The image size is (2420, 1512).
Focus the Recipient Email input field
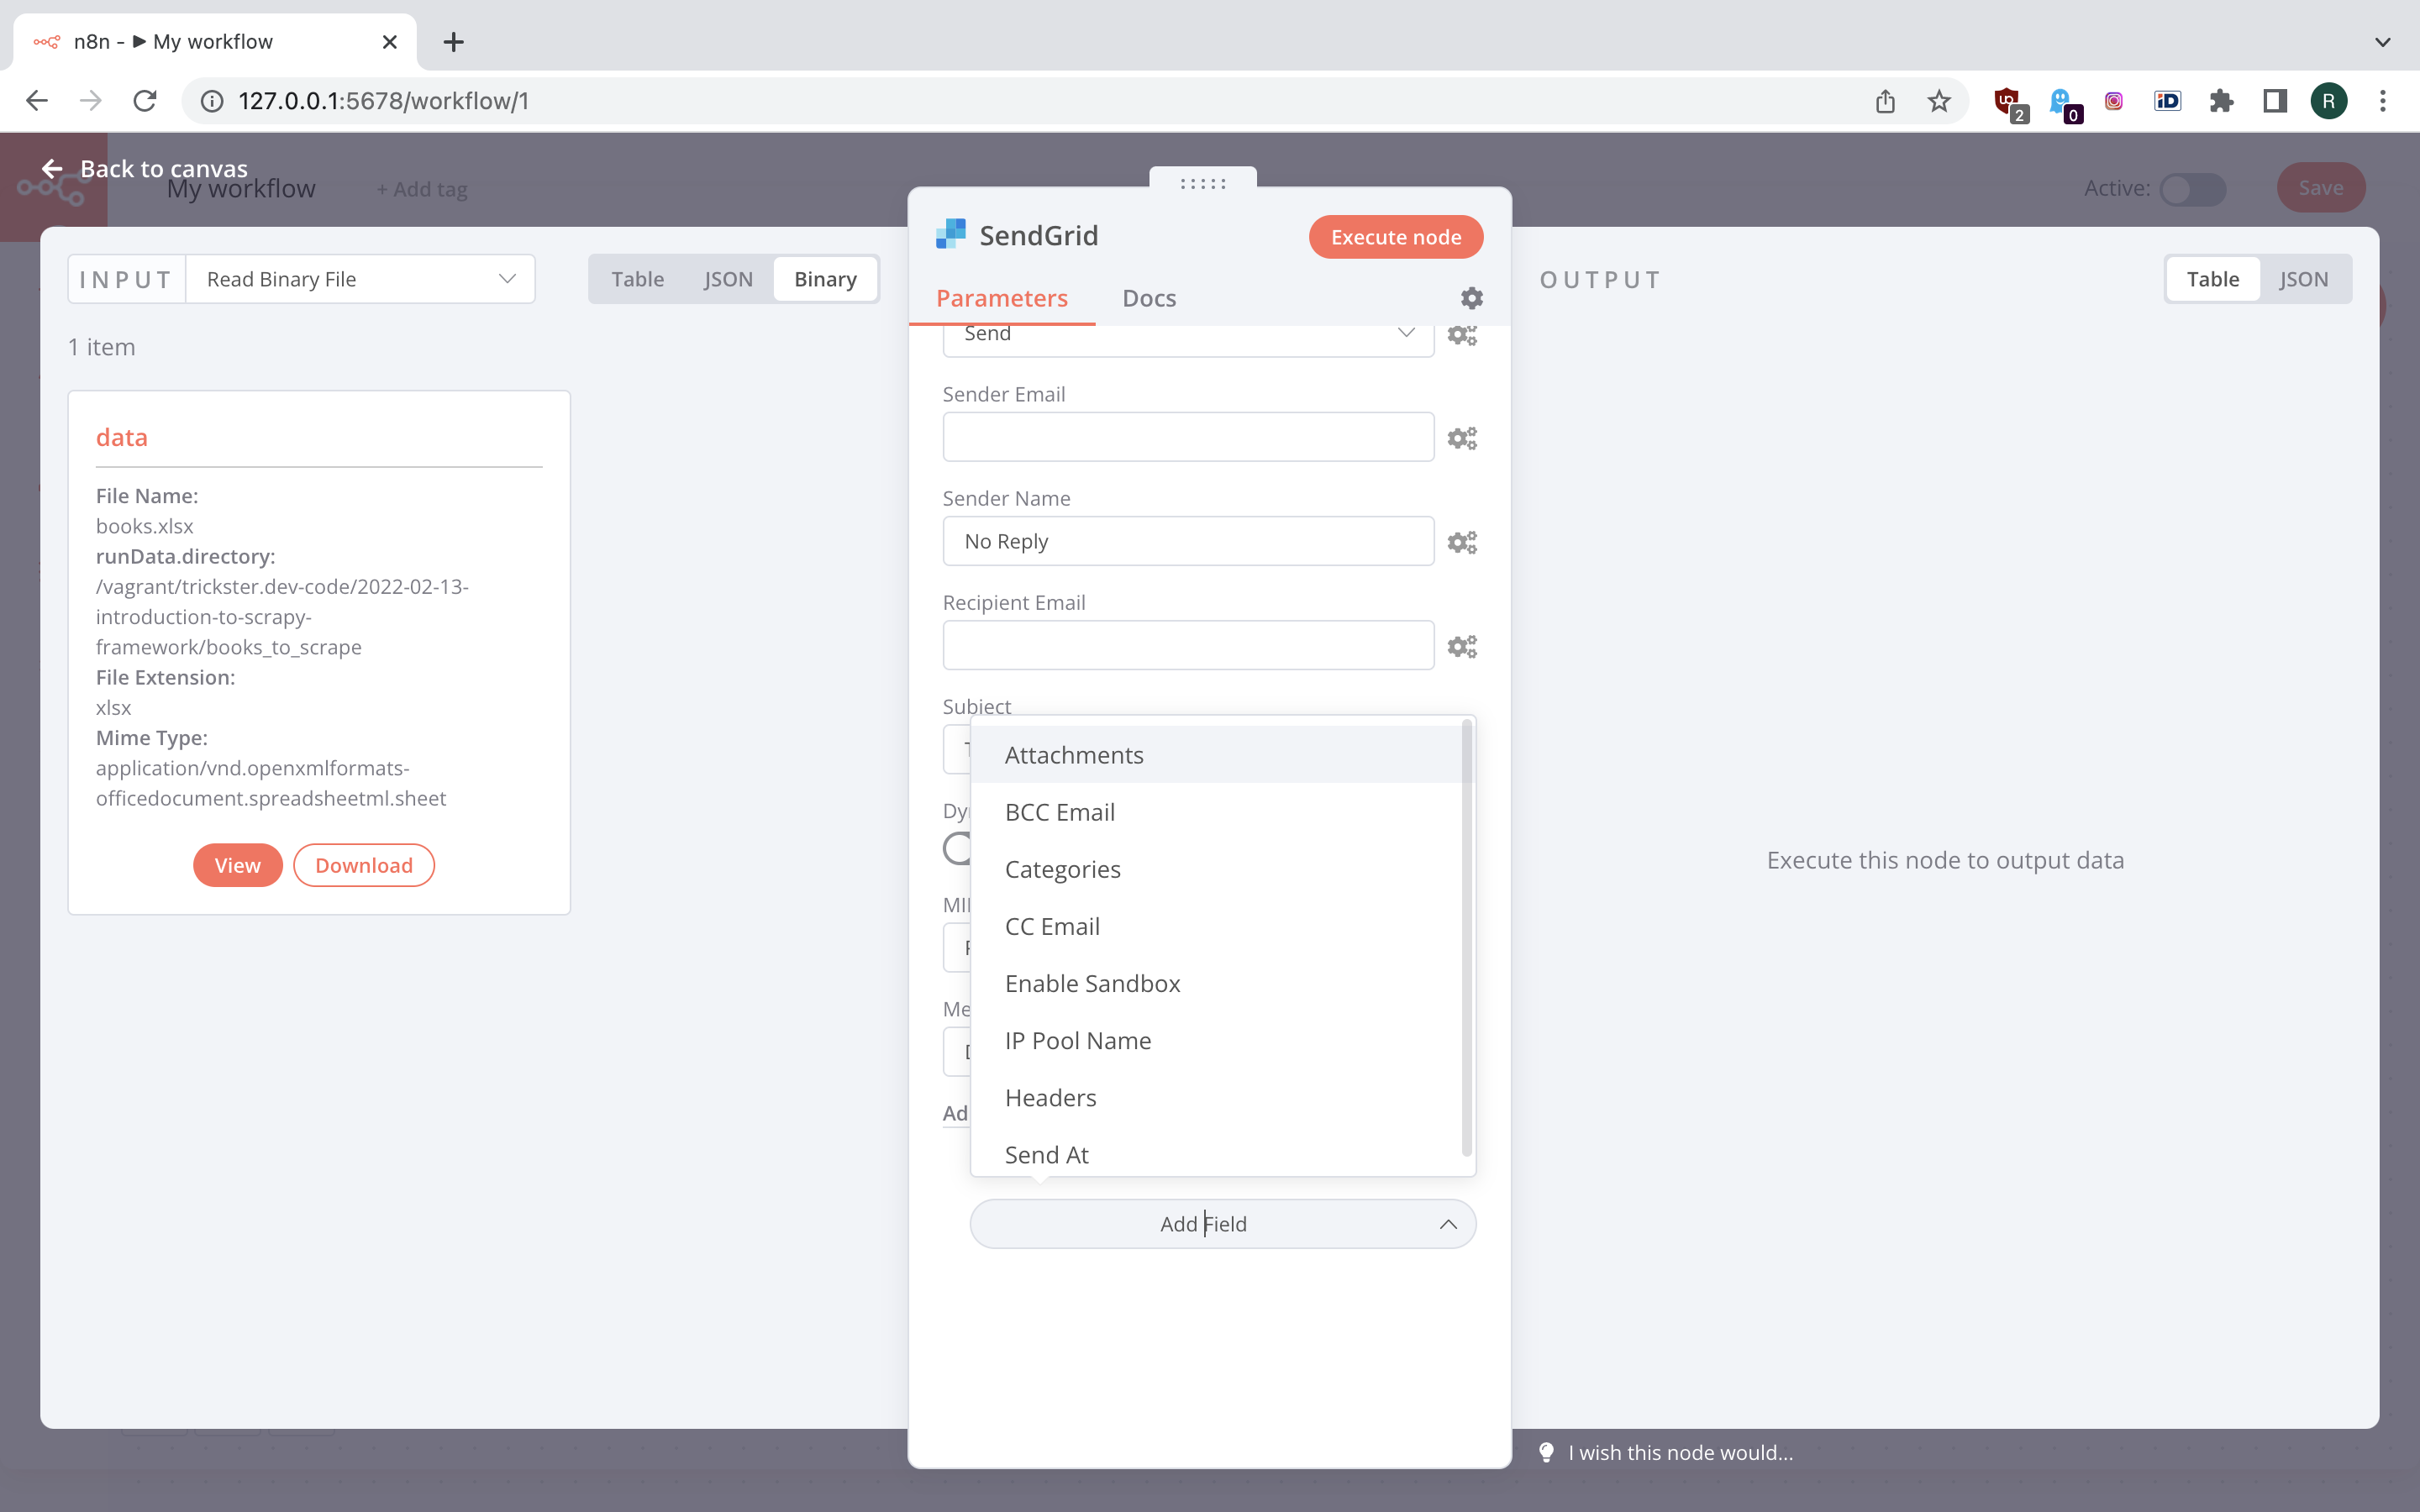pos(1188,645)
